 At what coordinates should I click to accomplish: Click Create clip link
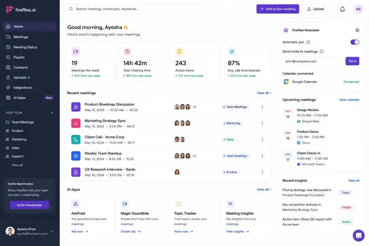tap(130, 232)
